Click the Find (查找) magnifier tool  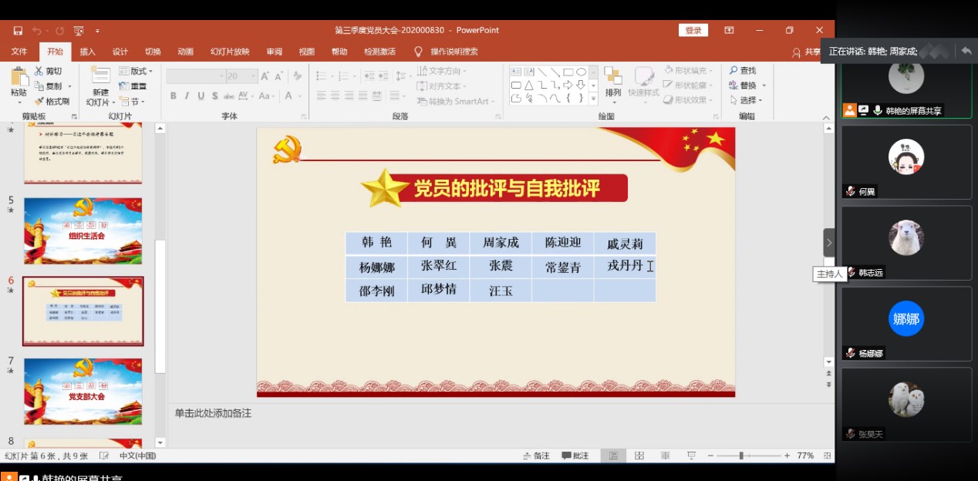742,71
